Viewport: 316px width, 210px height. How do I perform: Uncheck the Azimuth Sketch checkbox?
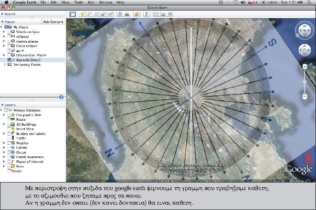pyautogui.click(x=9, y=60)
